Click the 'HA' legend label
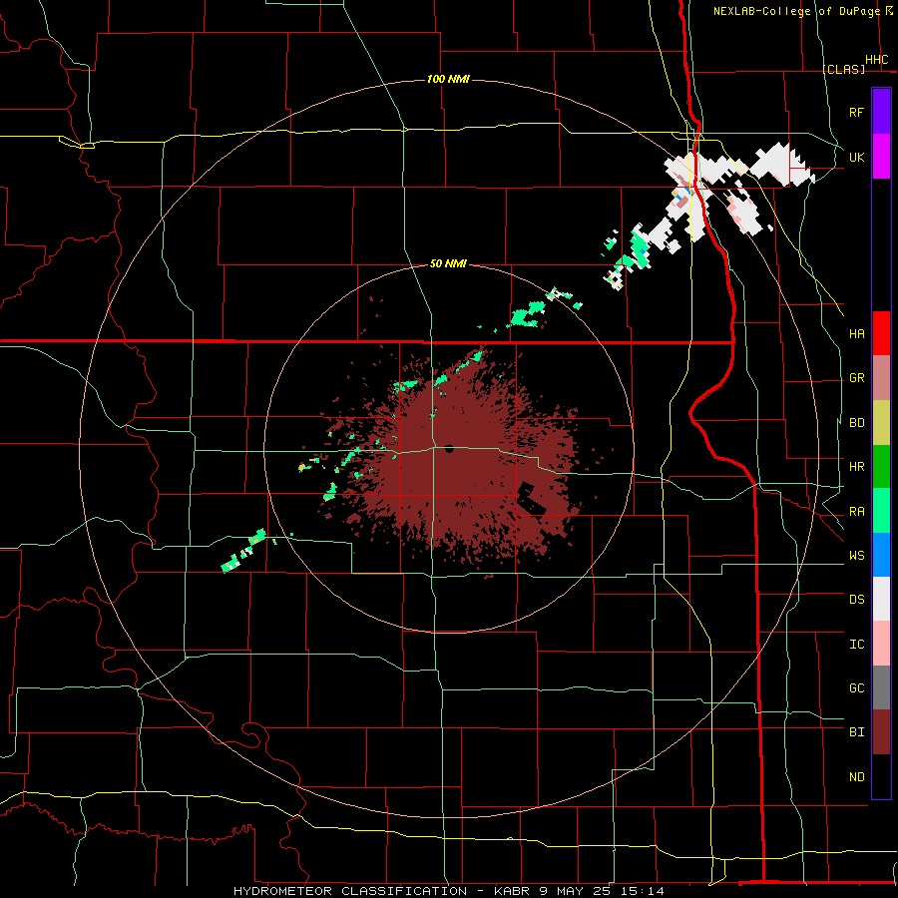The image size is (898, 898). coord(857,333)
